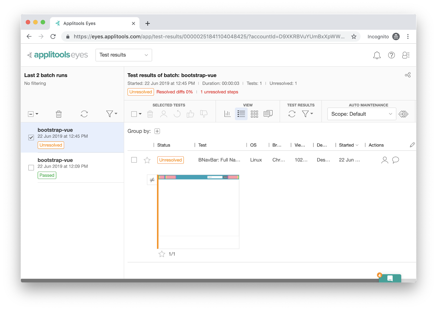437x310 pixels.
Task: Open the notifications bell
Action: point(377,55)
